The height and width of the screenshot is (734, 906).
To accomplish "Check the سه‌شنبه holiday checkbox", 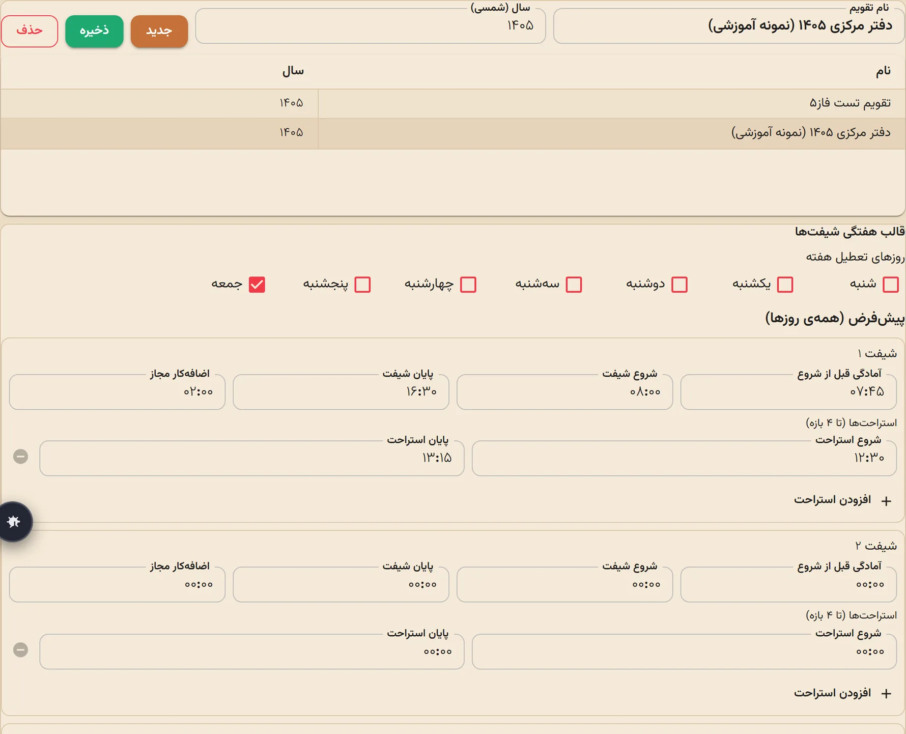I will click(x=574, y=285).
